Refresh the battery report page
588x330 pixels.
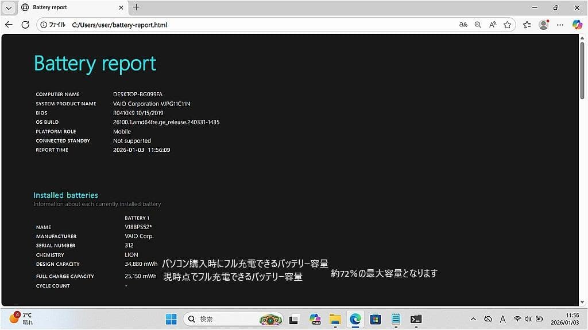coord(25,25)
